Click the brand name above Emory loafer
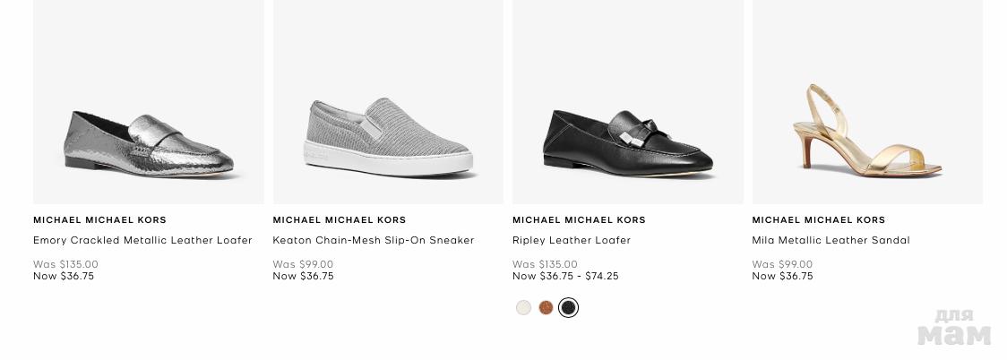Screen dimensions: 1007x360 [x=99, y=219]
